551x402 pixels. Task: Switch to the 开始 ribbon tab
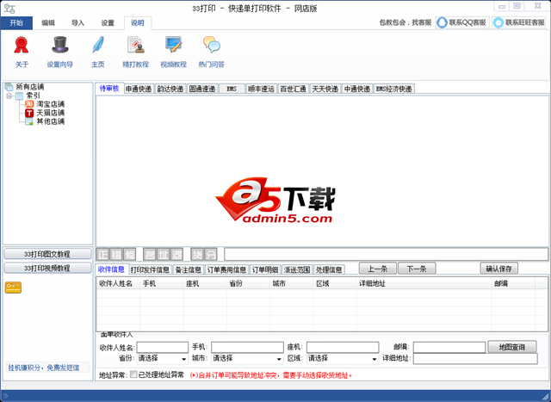16,23
